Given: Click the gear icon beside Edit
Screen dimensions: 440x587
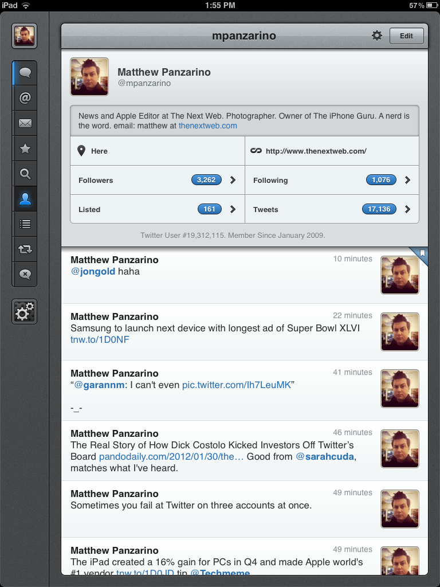Looking at the screenshot, I should pos(377,36).
